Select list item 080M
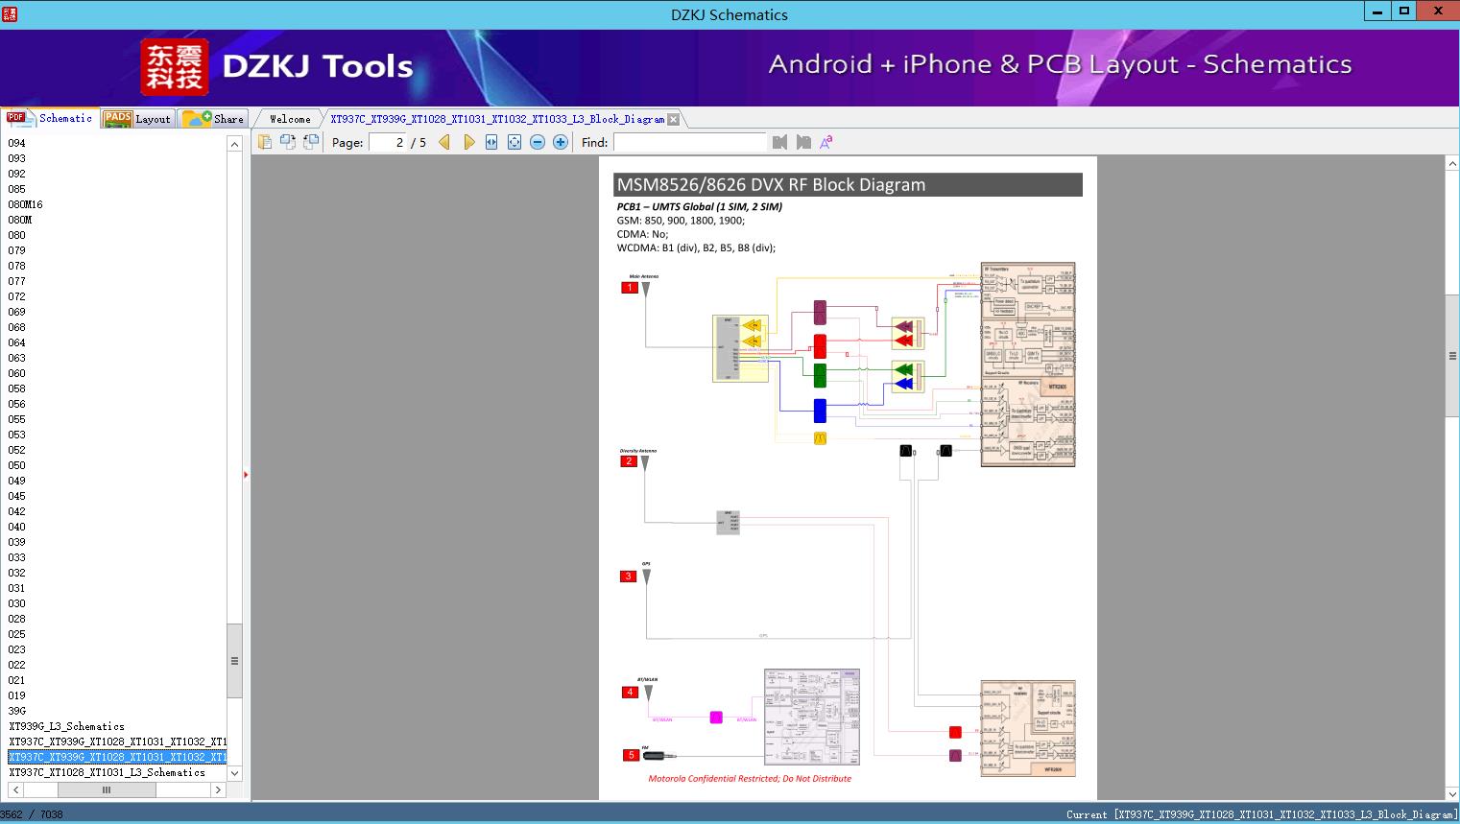This screenshot has height=824, width=1460. 20,220
